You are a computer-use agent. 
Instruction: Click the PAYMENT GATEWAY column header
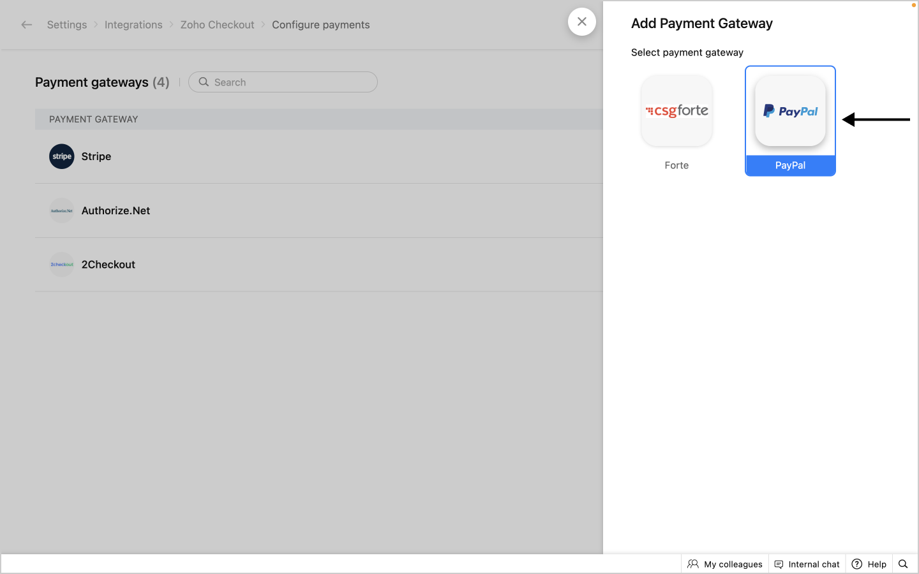(94, 119)
